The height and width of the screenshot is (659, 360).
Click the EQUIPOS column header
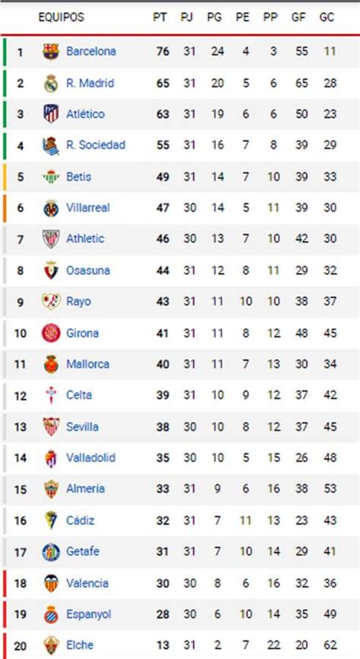click(x=61, y=17)
